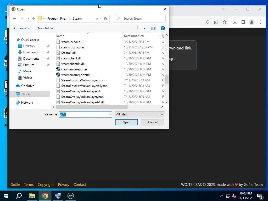Select SteamOverlayVulkanLayer.json file
The image size is (268, 201).
(82, 97)
